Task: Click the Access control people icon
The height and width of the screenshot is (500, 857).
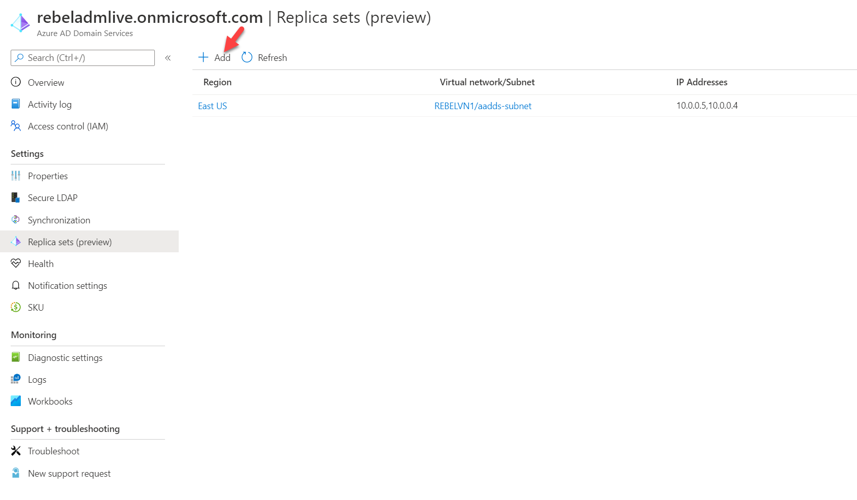Action: (x=16, y=126)
